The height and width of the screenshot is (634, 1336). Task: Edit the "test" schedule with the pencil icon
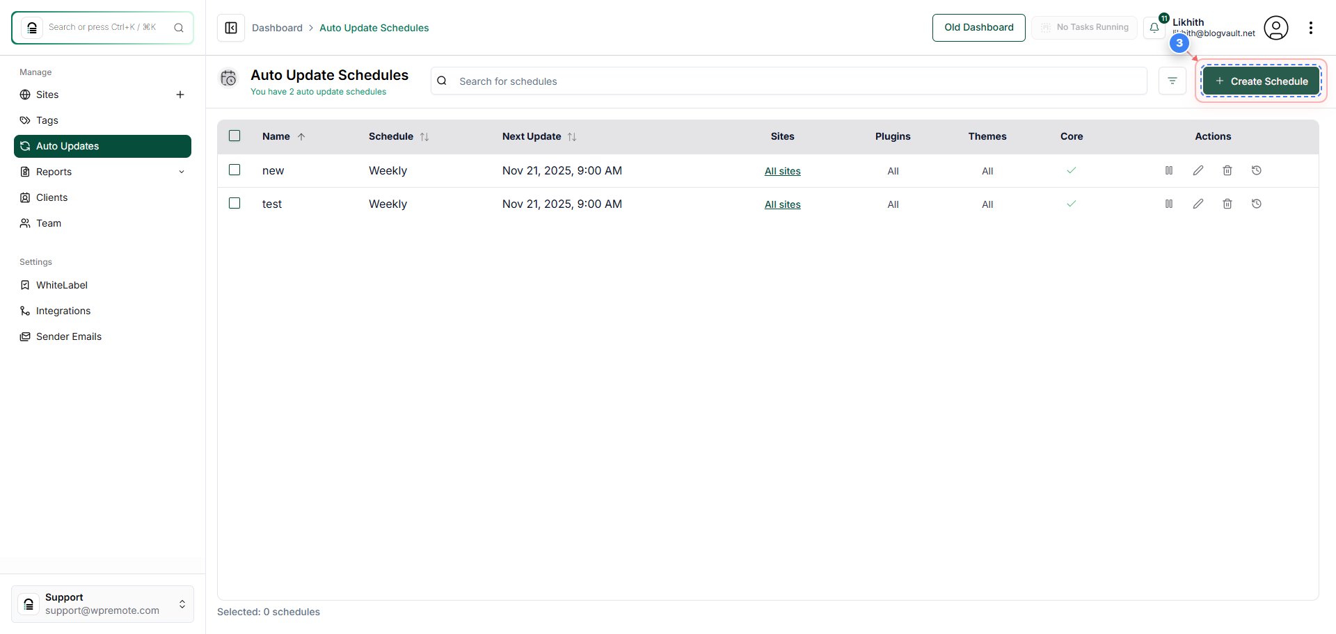[1198, 204]
